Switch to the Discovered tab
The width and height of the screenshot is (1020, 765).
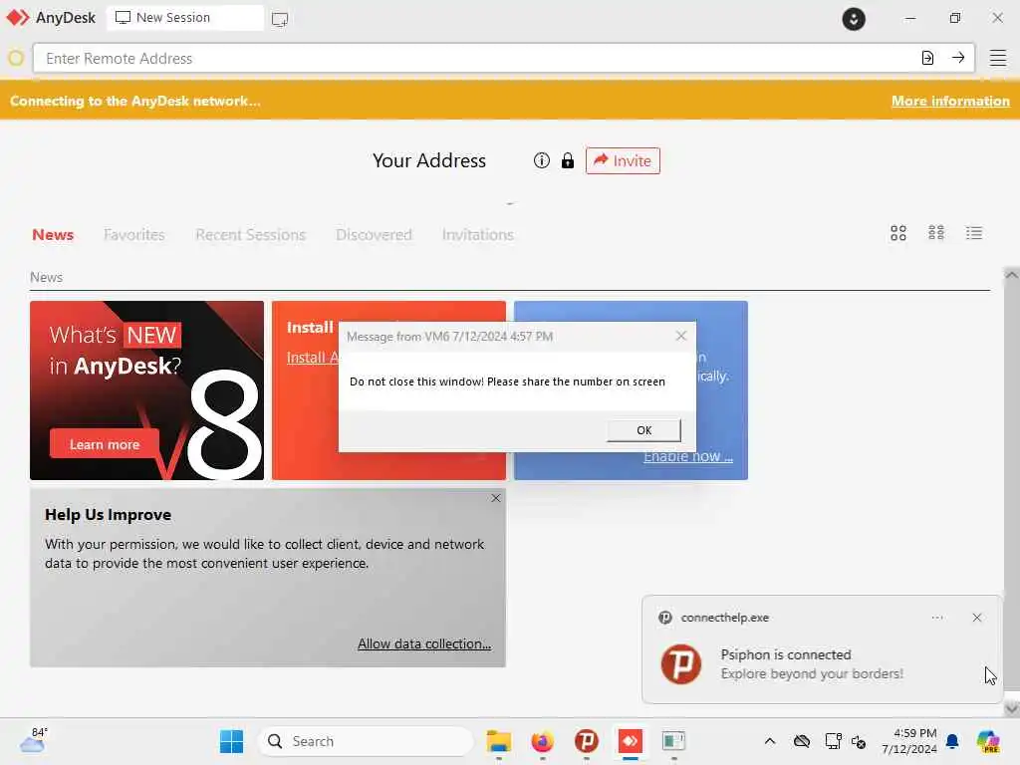(x=375, y=235)
